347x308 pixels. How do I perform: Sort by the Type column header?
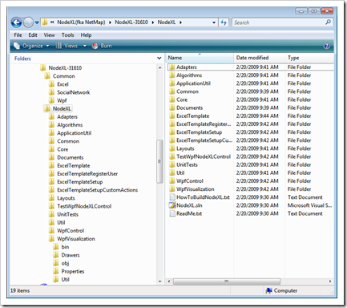pyautogui.click(x=309, y=58)
